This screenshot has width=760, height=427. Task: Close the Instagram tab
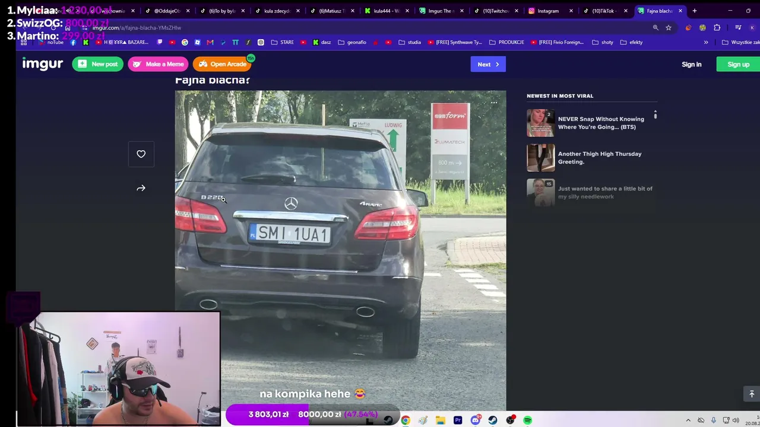click(x=571, y=11)
